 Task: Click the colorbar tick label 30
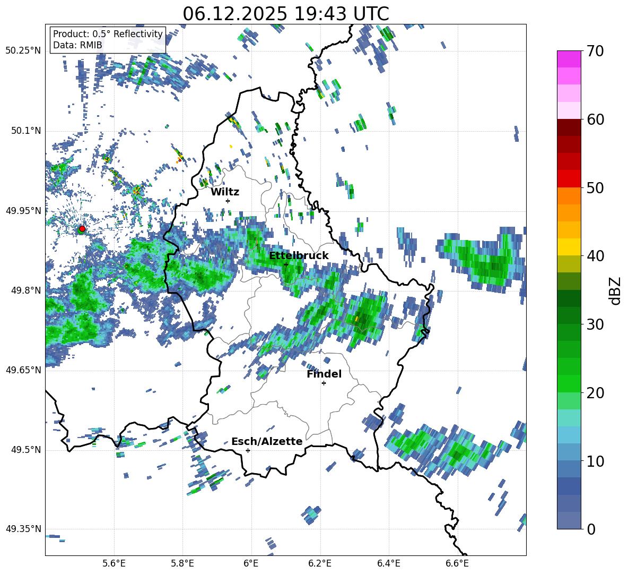pos(595,324)
